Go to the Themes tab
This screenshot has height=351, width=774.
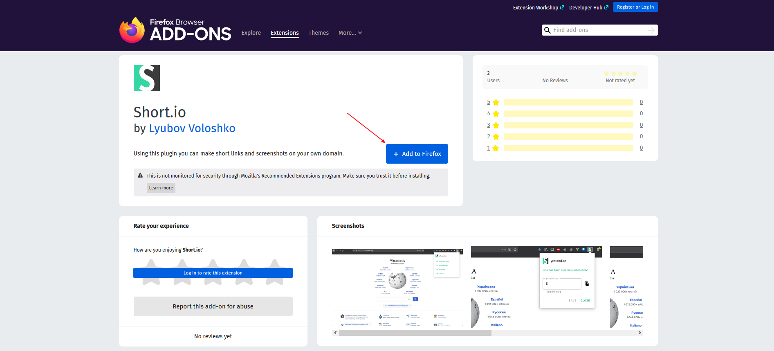click(x=318, y=33)
